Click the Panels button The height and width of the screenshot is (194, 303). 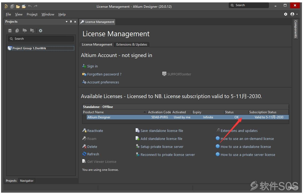(x=293, y=188)
